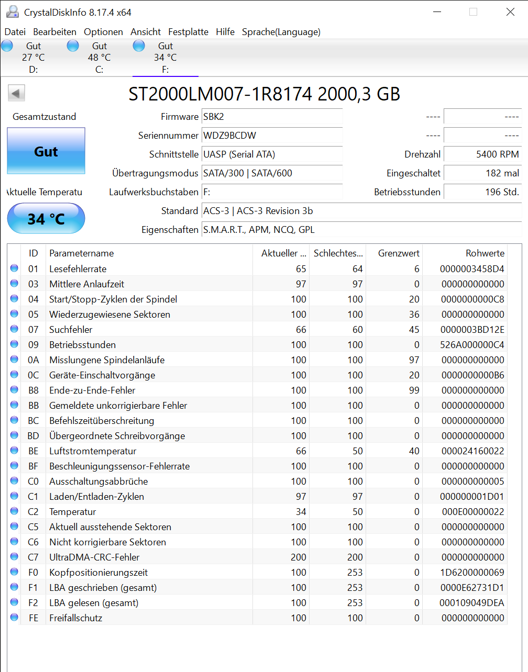This screenshot has width=528, height=672.
Task: Open the Ansicht menu
Action: point(146,32)
